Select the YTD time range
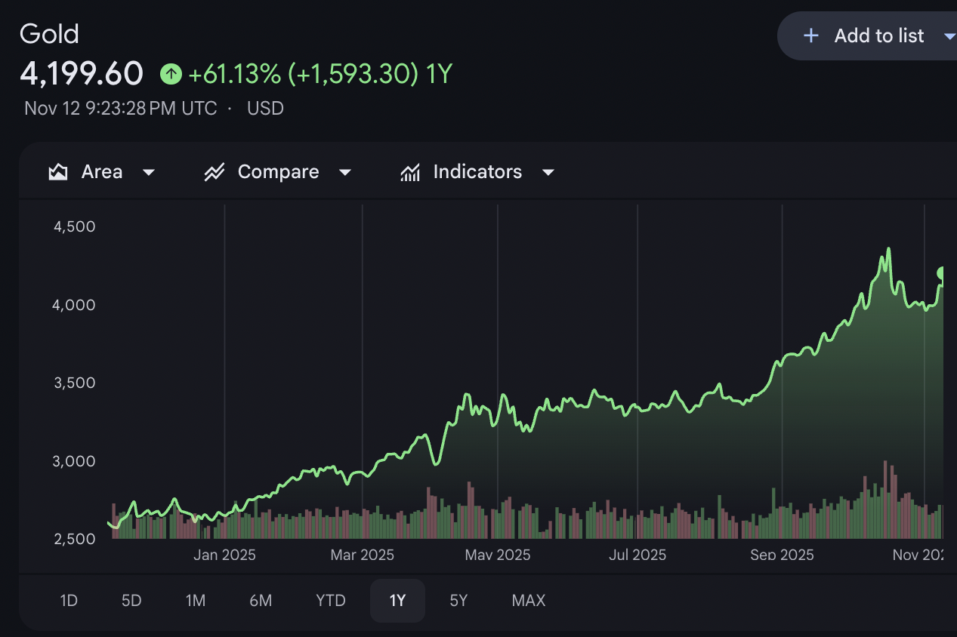This screenshot has width=957, height=637. 331,601
